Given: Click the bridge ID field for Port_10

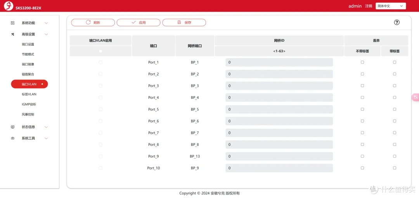Looking at the screenshot, I should tap(279, 168).
